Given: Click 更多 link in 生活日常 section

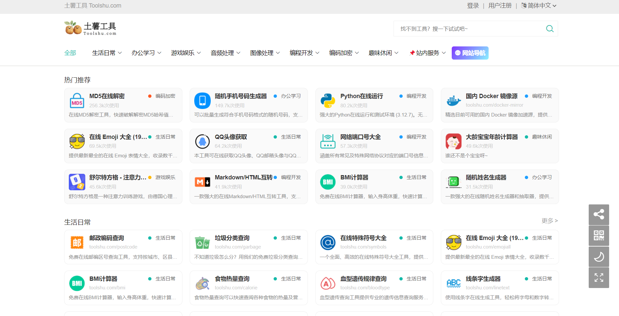Looking at the screenshot, I should pyautogui.click(x=550, y=221).
